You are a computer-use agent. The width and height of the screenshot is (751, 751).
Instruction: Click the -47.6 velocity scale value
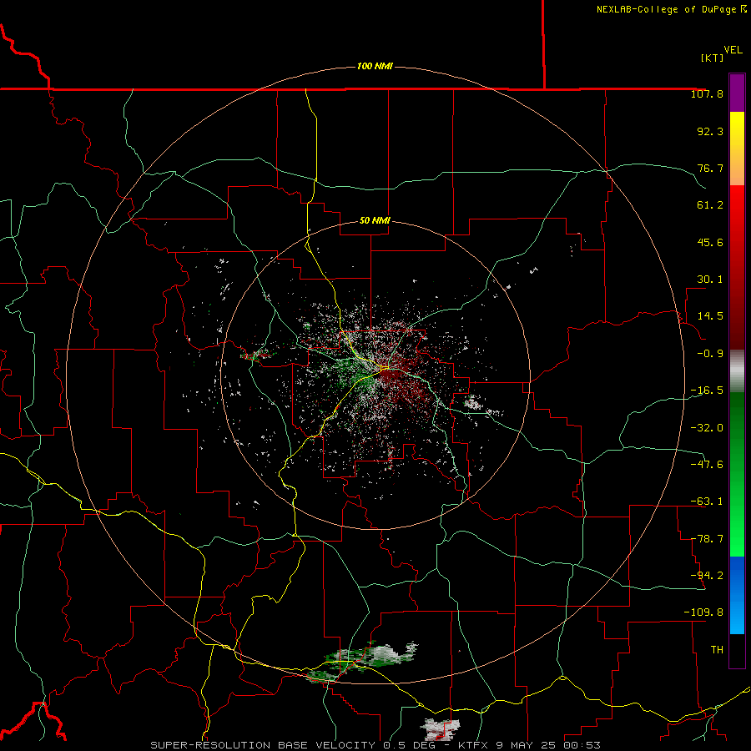pyautogui.click(x=707, y=464)
